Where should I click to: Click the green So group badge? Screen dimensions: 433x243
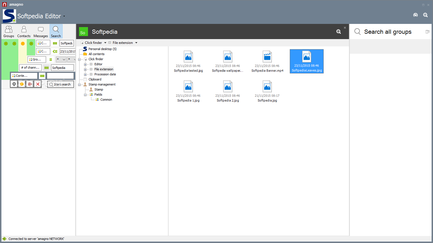click(83, 32)
